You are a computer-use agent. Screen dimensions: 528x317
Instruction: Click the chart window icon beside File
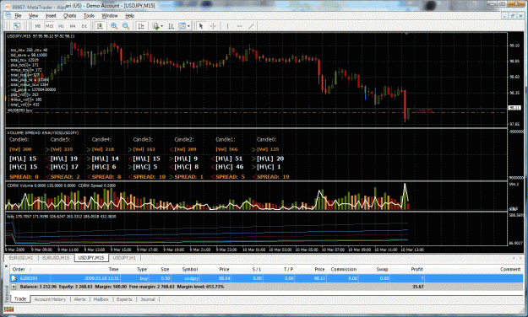pyautogui.click(x=8, y=16)
